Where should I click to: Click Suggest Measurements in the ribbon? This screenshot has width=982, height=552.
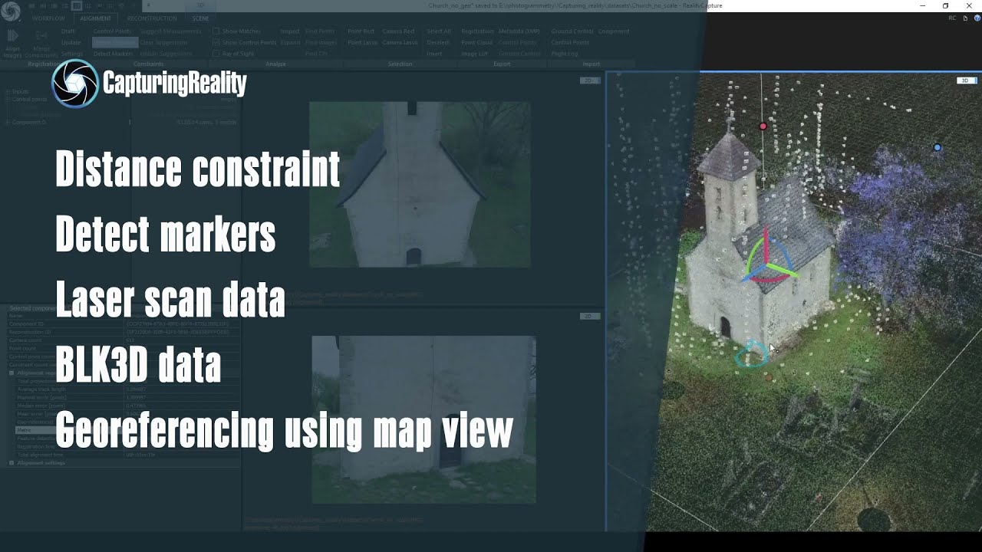pyautogui.click(x=170, y=31)
